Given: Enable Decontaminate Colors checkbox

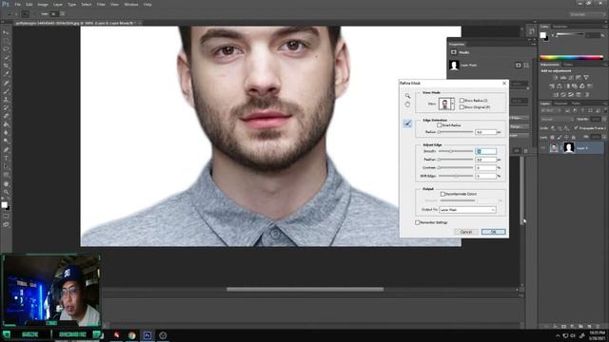Looking at the screenshot, I should (x=442, y=194).
